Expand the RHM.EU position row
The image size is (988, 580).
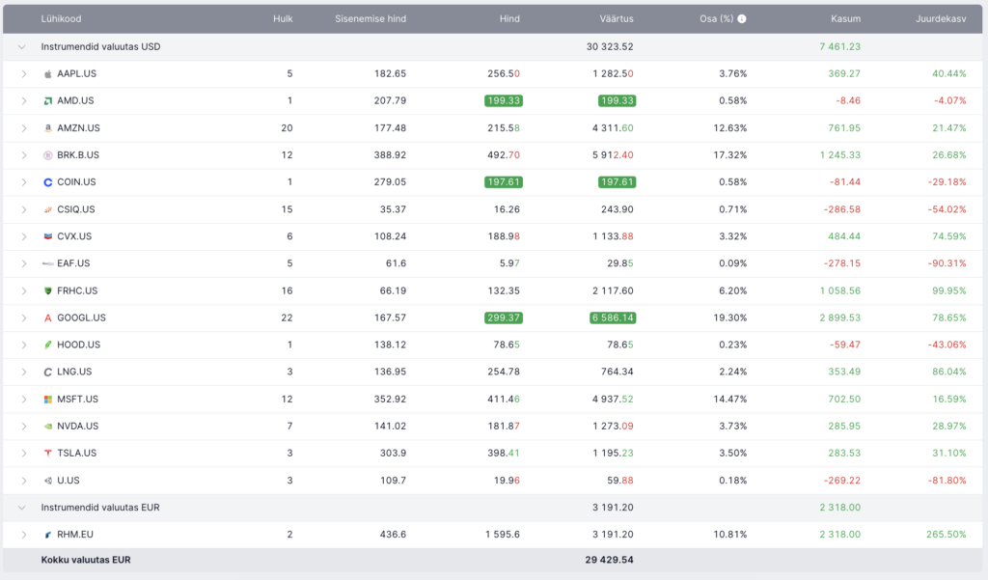coord(24,534)
